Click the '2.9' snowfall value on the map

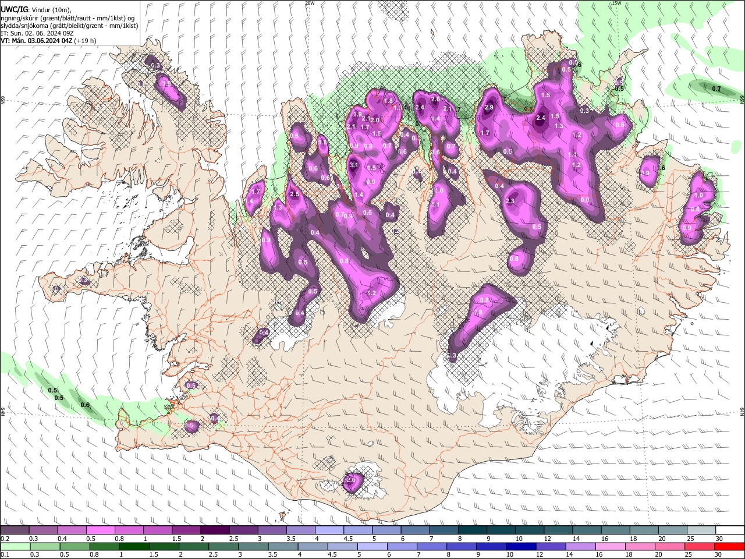tap(489, 107)
